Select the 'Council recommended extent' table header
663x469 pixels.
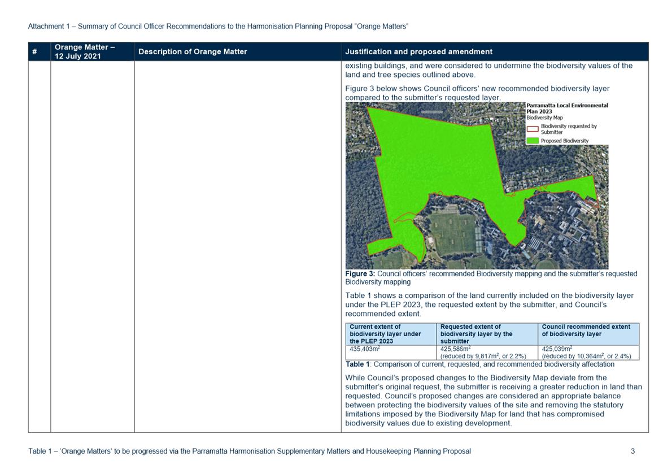click(588, 334)
